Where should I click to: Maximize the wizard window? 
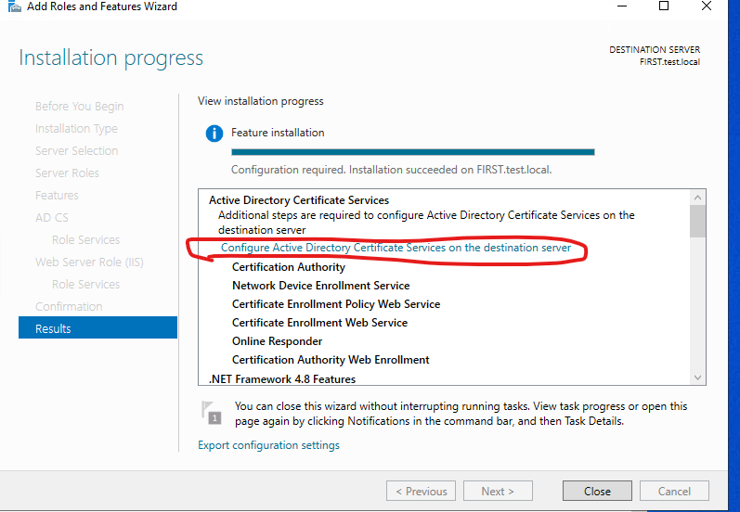[x=664, y=6]
